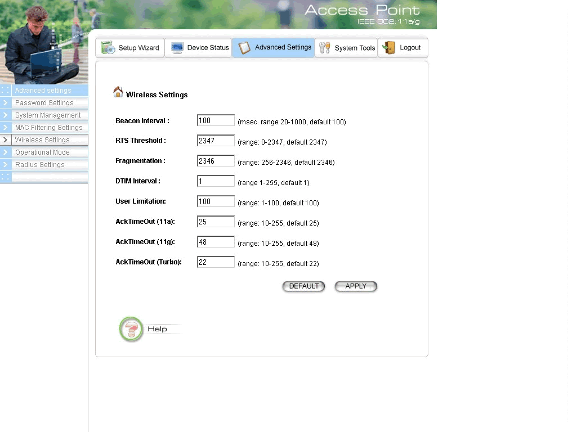Click the Wireless Settings page heading

[x=157, y=95]
